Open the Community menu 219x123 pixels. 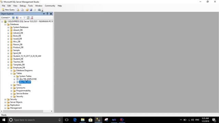(50, 6)
